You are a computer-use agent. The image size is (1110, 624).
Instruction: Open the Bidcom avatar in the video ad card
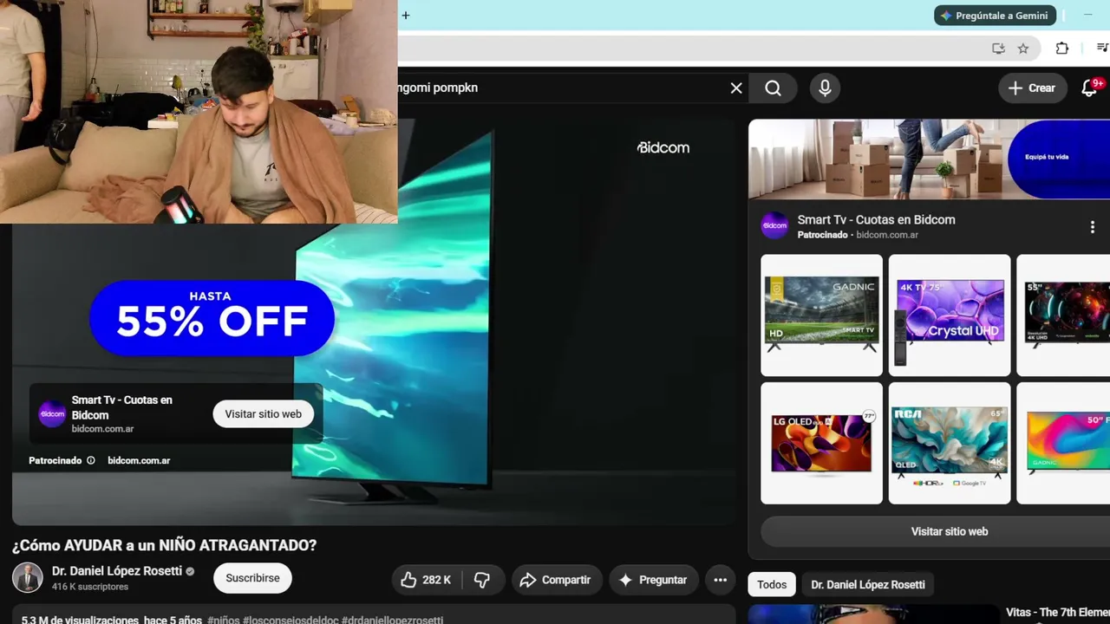click(52, 414)
